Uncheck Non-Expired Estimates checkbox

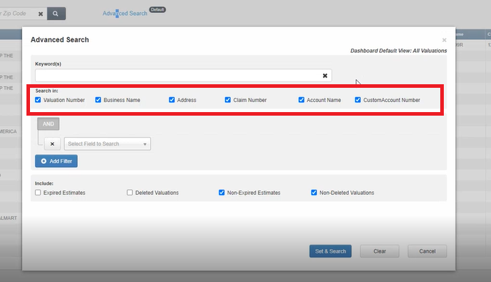click(x=222, y=193)
